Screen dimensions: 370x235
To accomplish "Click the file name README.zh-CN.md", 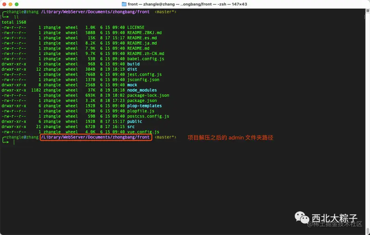I will 146,53.
